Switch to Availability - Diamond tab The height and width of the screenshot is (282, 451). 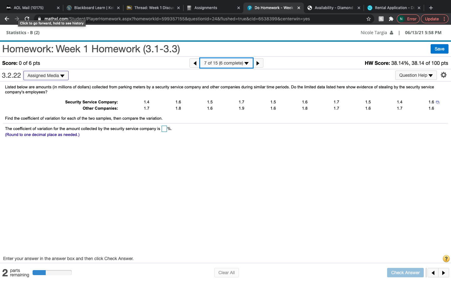point(334,8)
